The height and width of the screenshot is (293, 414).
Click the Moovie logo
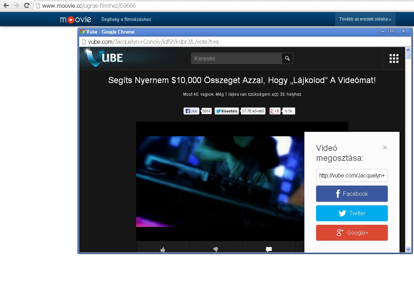pos(75,19)
